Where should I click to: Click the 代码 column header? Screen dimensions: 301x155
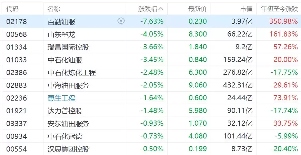tap(12, 8)
